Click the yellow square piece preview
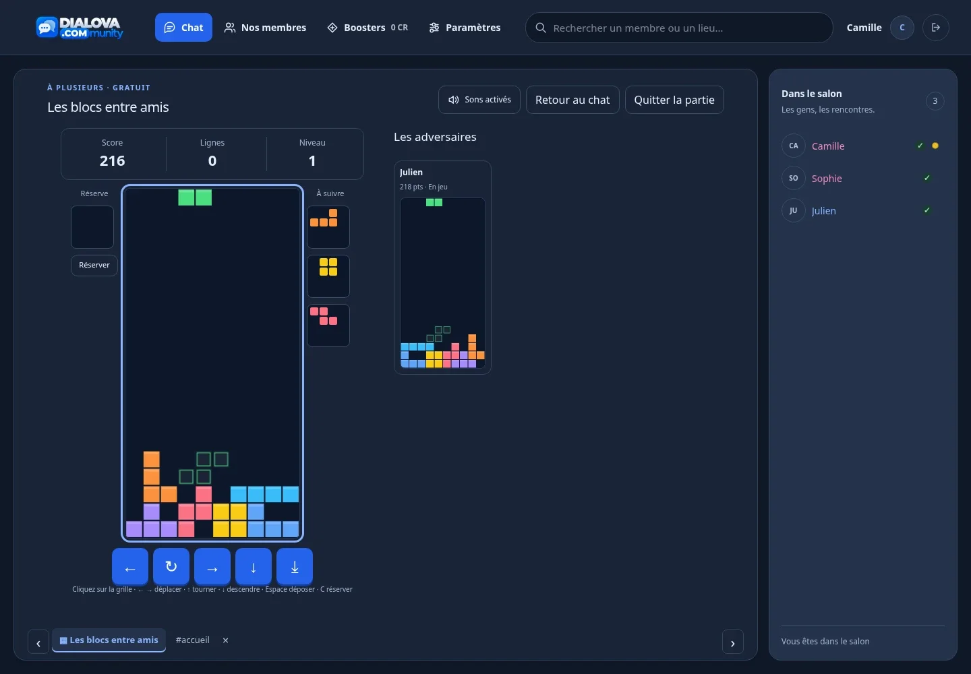971x674 pixels. 328,276
